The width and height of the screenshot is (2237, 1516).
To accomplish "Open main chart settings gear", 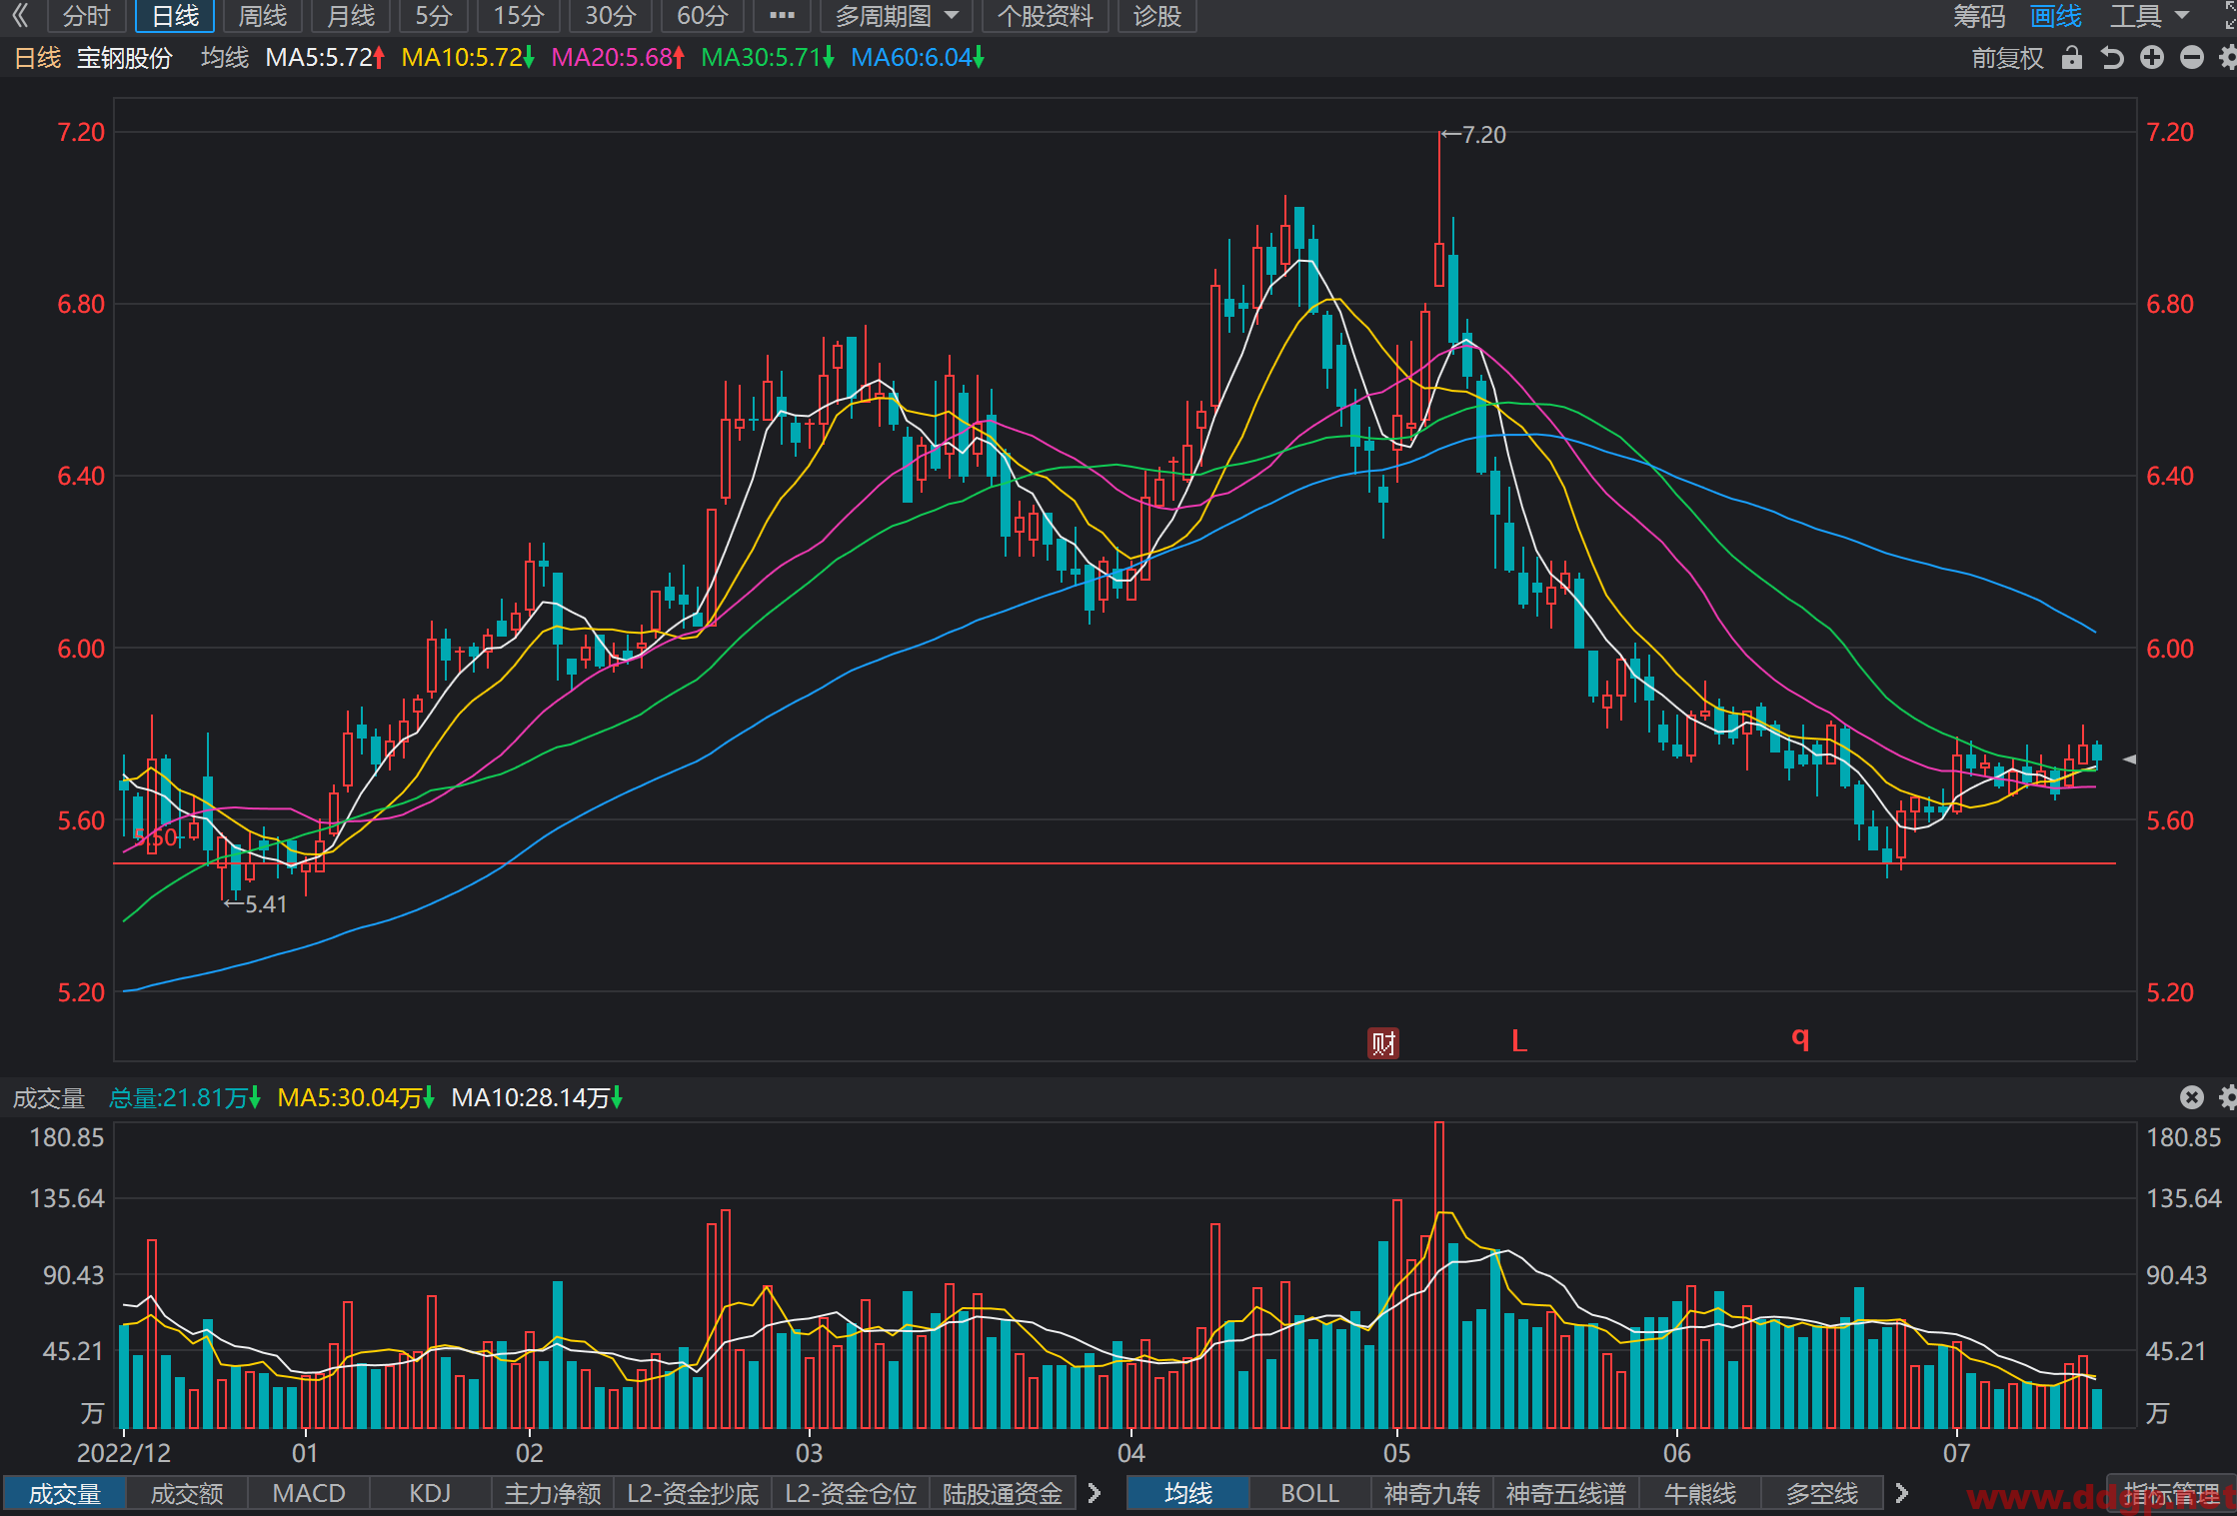I will point(2228,58).
